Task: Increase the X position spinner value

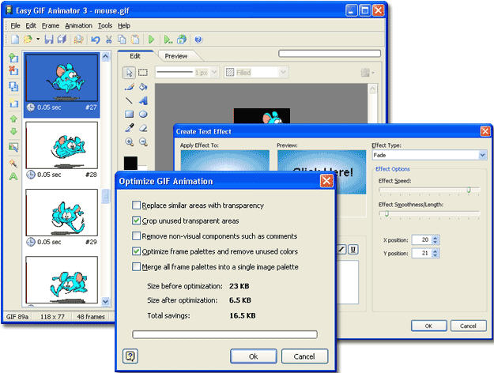Action: tap(436, 238)
